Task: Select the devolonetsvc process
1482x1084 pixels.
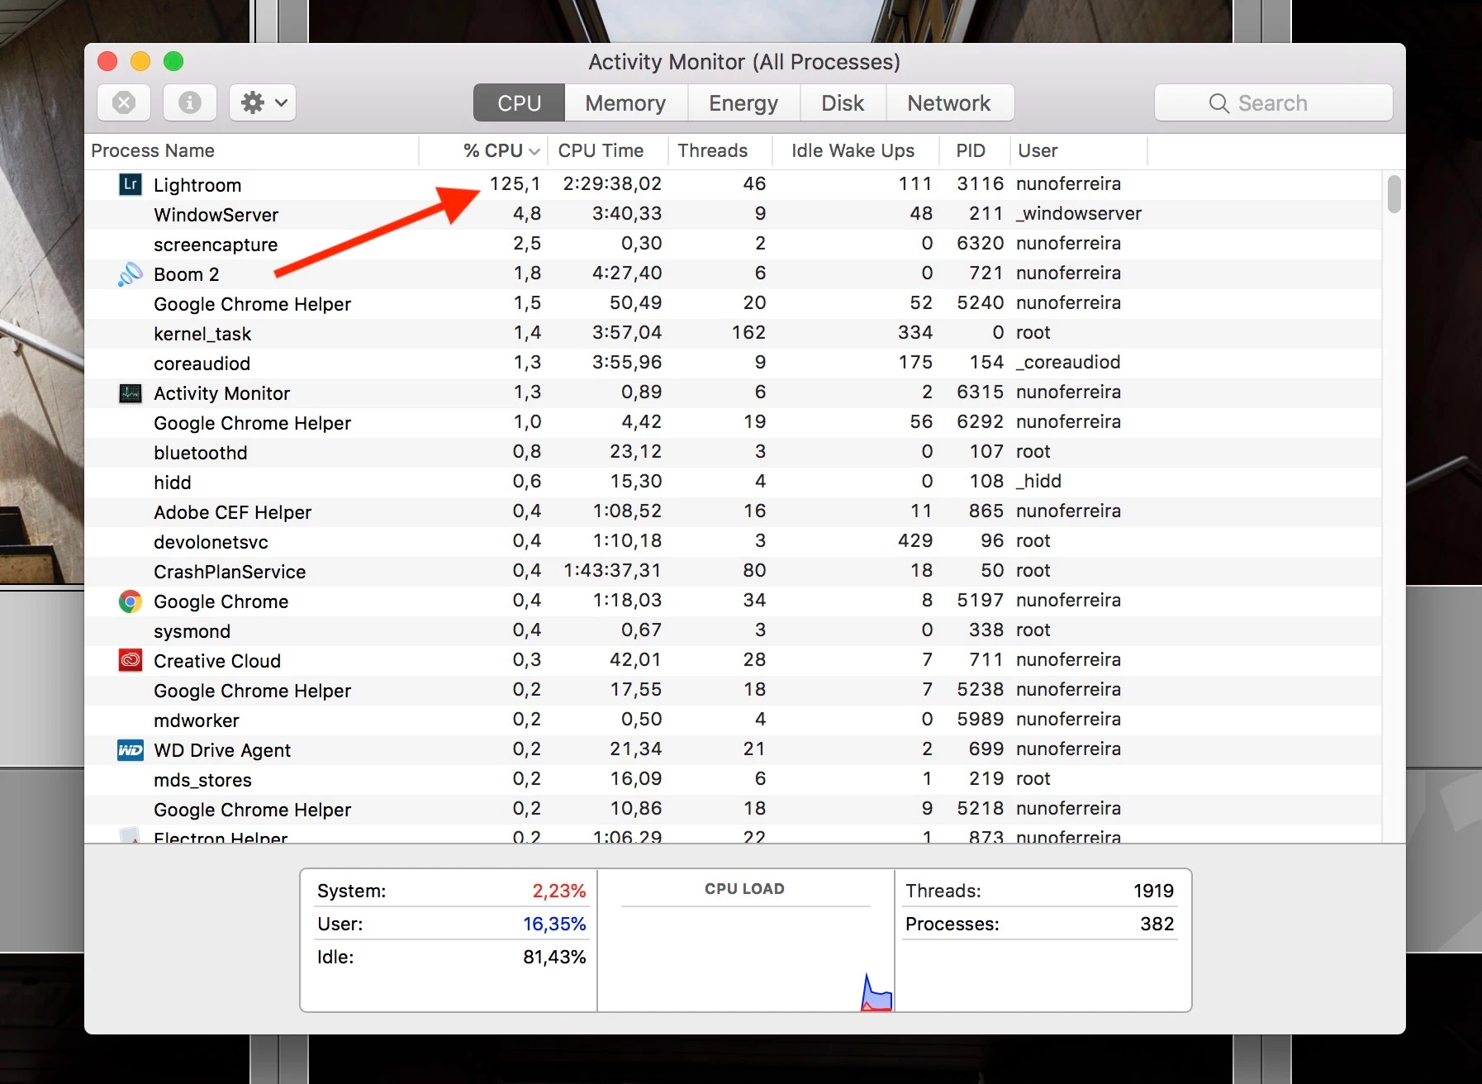Action: (x=733, y=541)
